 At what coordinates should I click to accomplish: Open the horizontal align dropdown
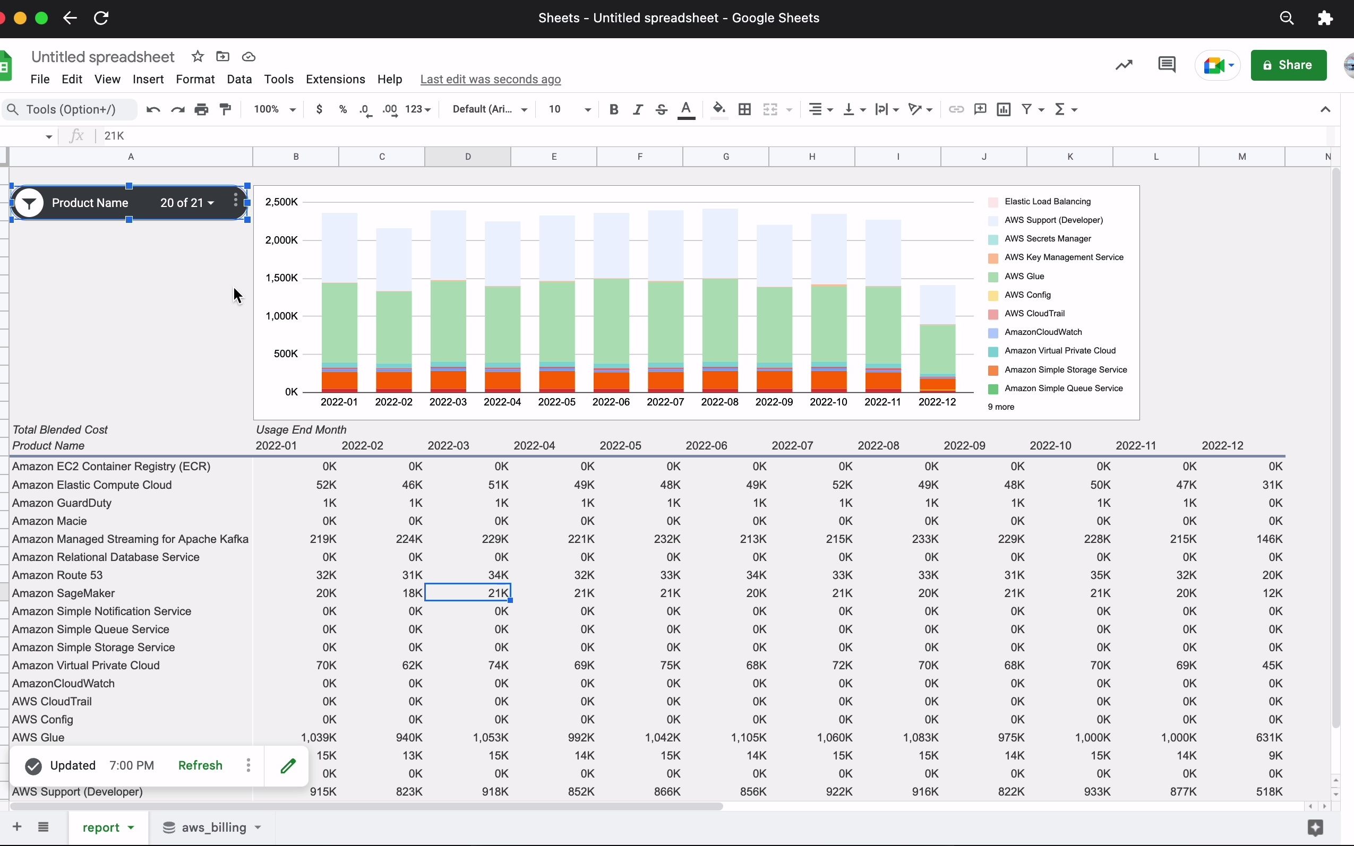(x=821, y=109)
